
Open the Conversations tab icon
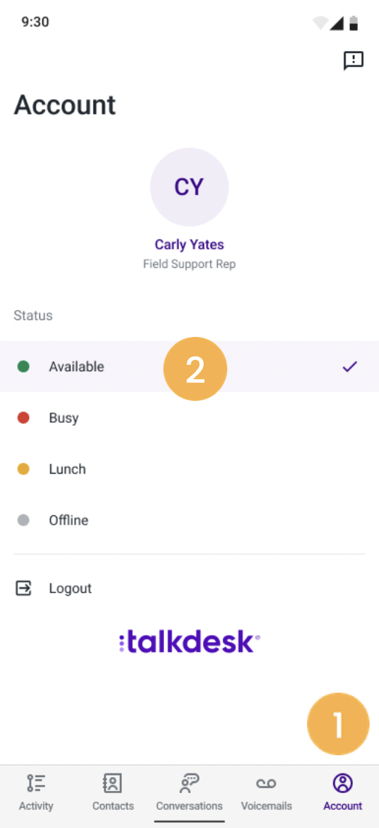pos(189,784)
